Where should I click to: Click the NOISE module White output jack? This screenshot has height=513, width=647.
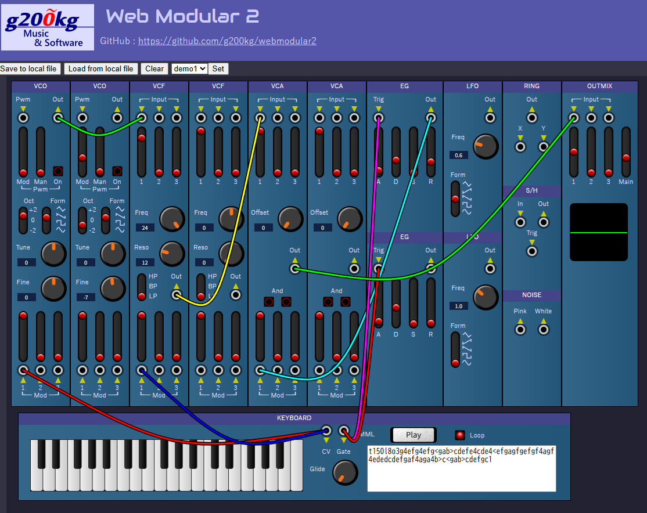[544, 329]
